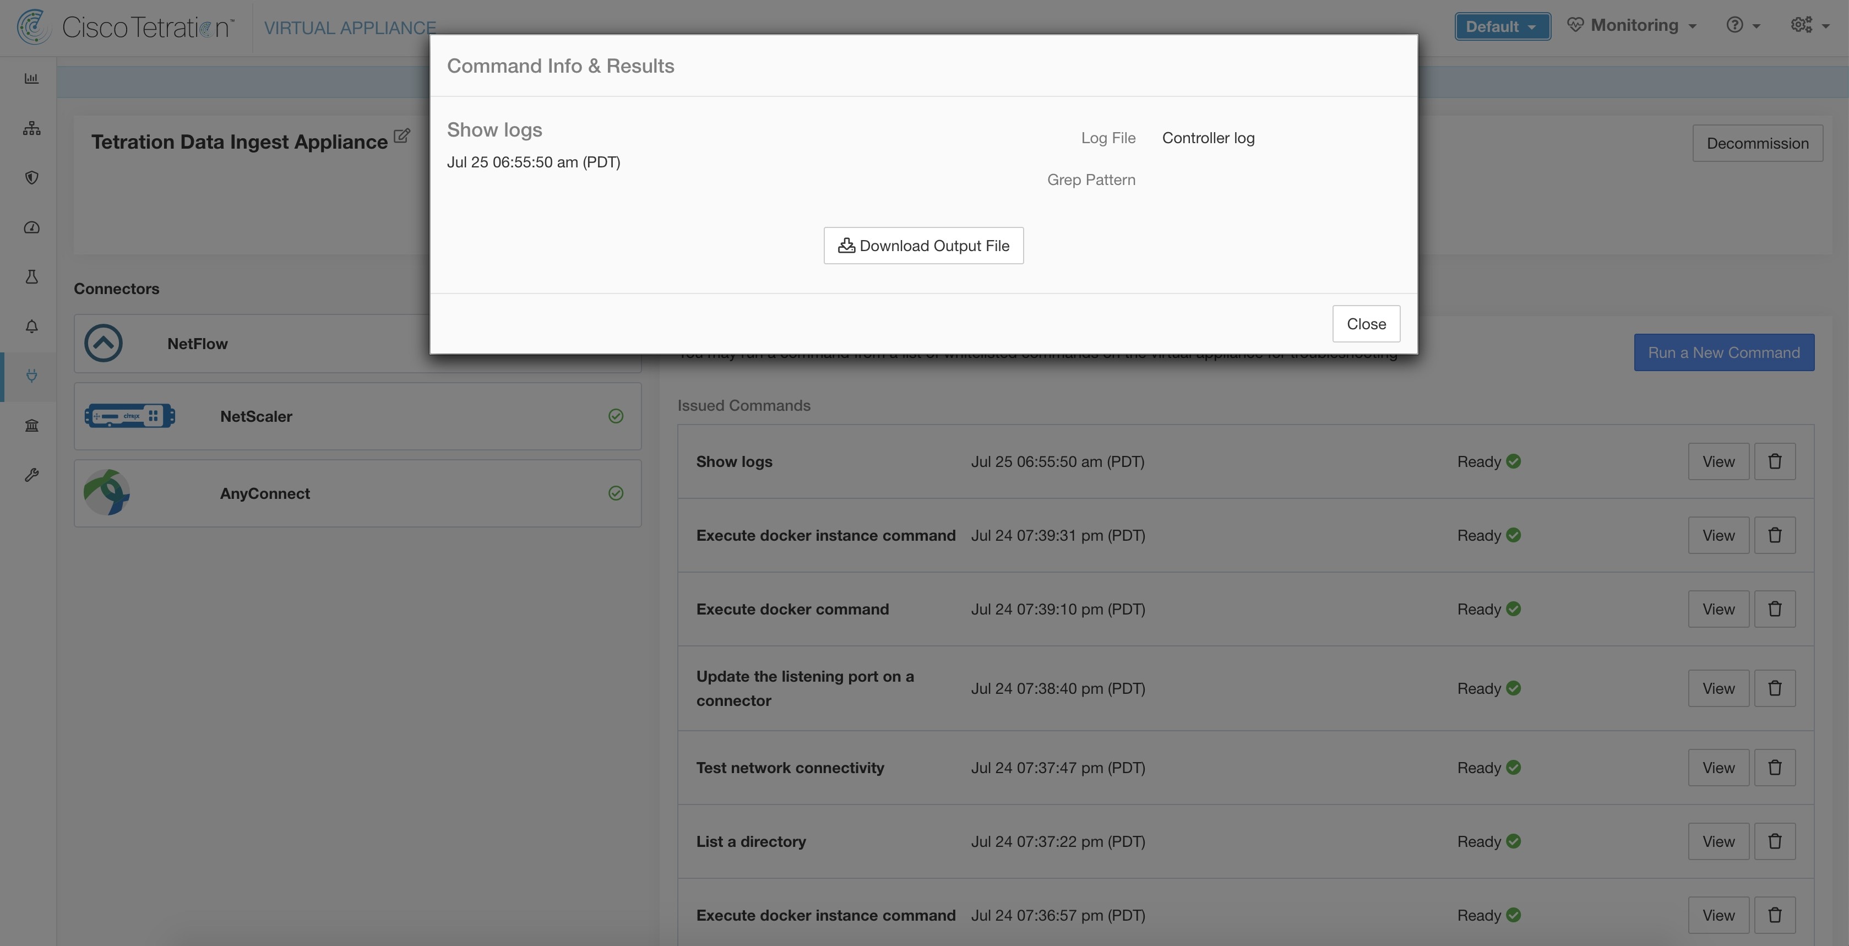The height and width of the screenshot is (946, 1849).
Task: View the Update listening port command
Action: pyautogui.click(x=1719, y=688)
